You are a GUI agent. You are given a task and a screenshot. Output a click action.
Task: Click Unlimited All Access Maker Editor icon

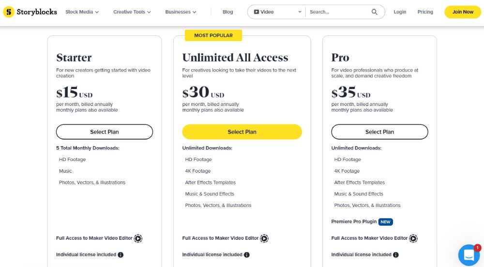(264, 238)
